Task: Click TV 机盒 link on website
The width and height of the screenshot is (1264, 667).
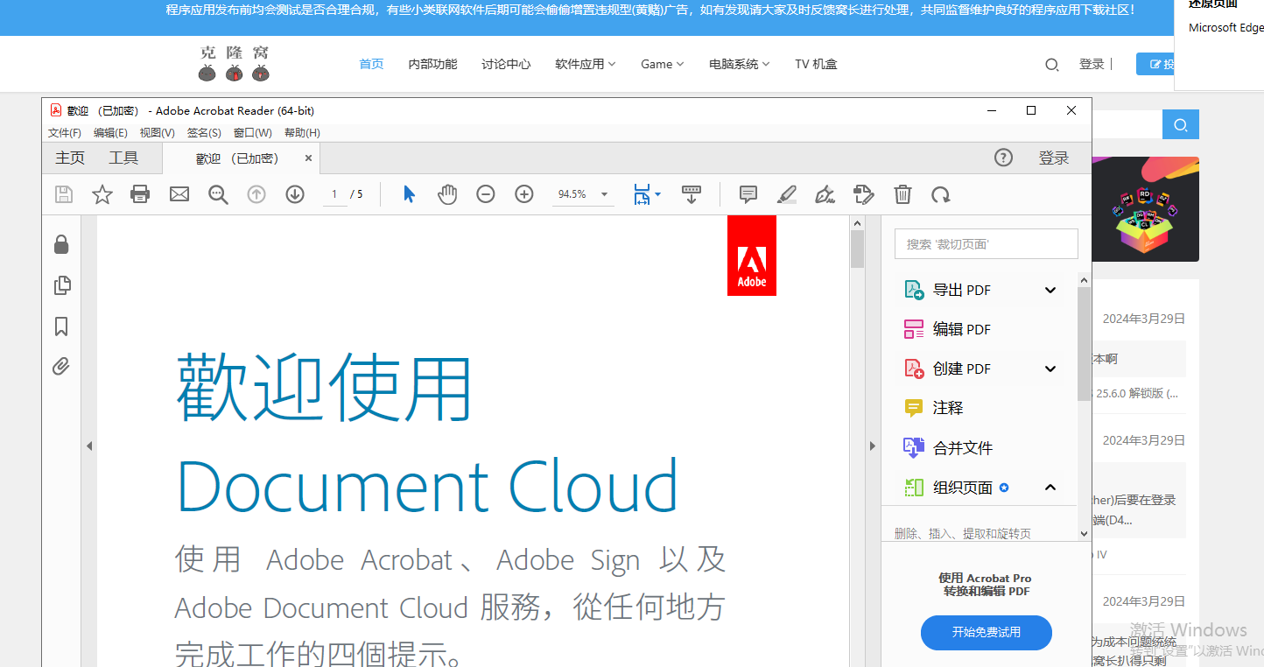Action: click(816, 64)
